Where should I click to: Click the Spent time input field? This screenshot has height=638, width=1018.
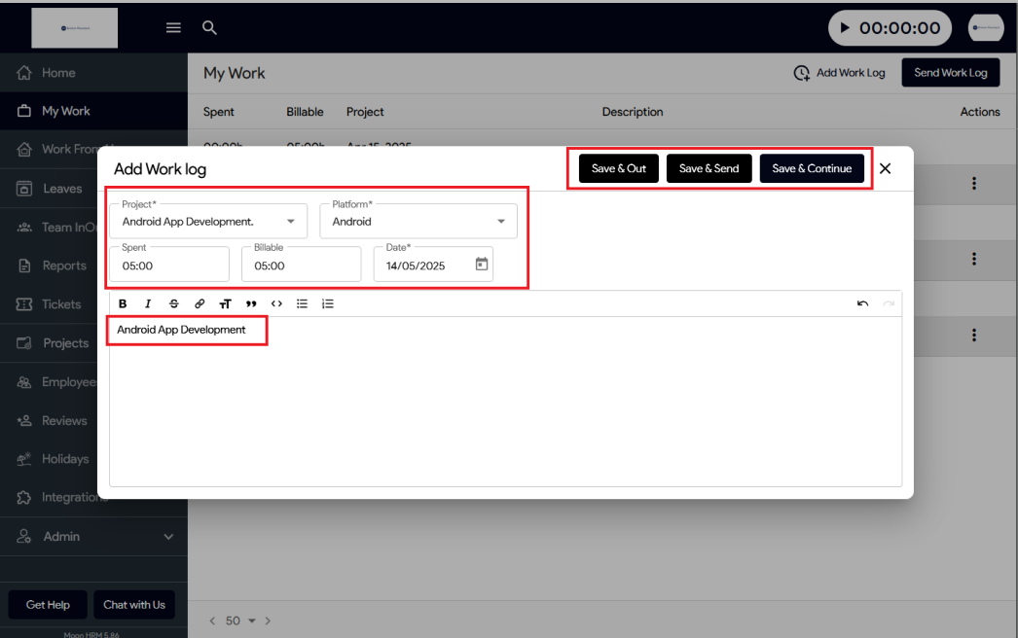(x=170, y=266)
